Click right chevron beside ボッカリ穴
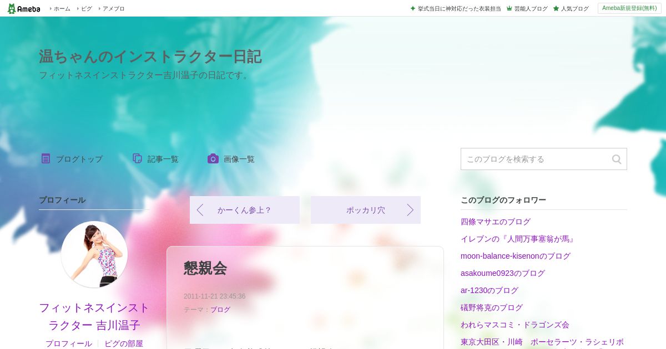Image resolution: width=666 pixels, height=349 pixels. (411, 210)
